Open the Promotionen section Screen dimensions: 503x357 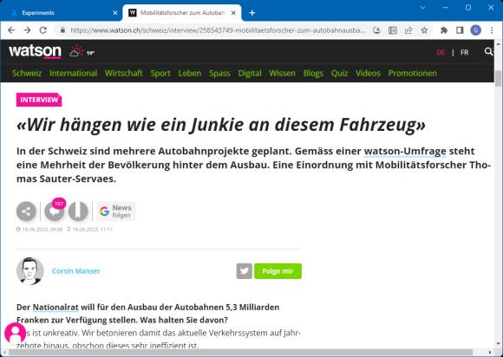pos(412,73)
